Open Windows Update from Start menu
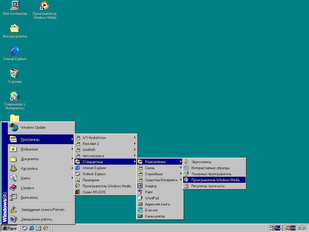The width and height of the screenshot is (309, 232). tap(41, 127)
